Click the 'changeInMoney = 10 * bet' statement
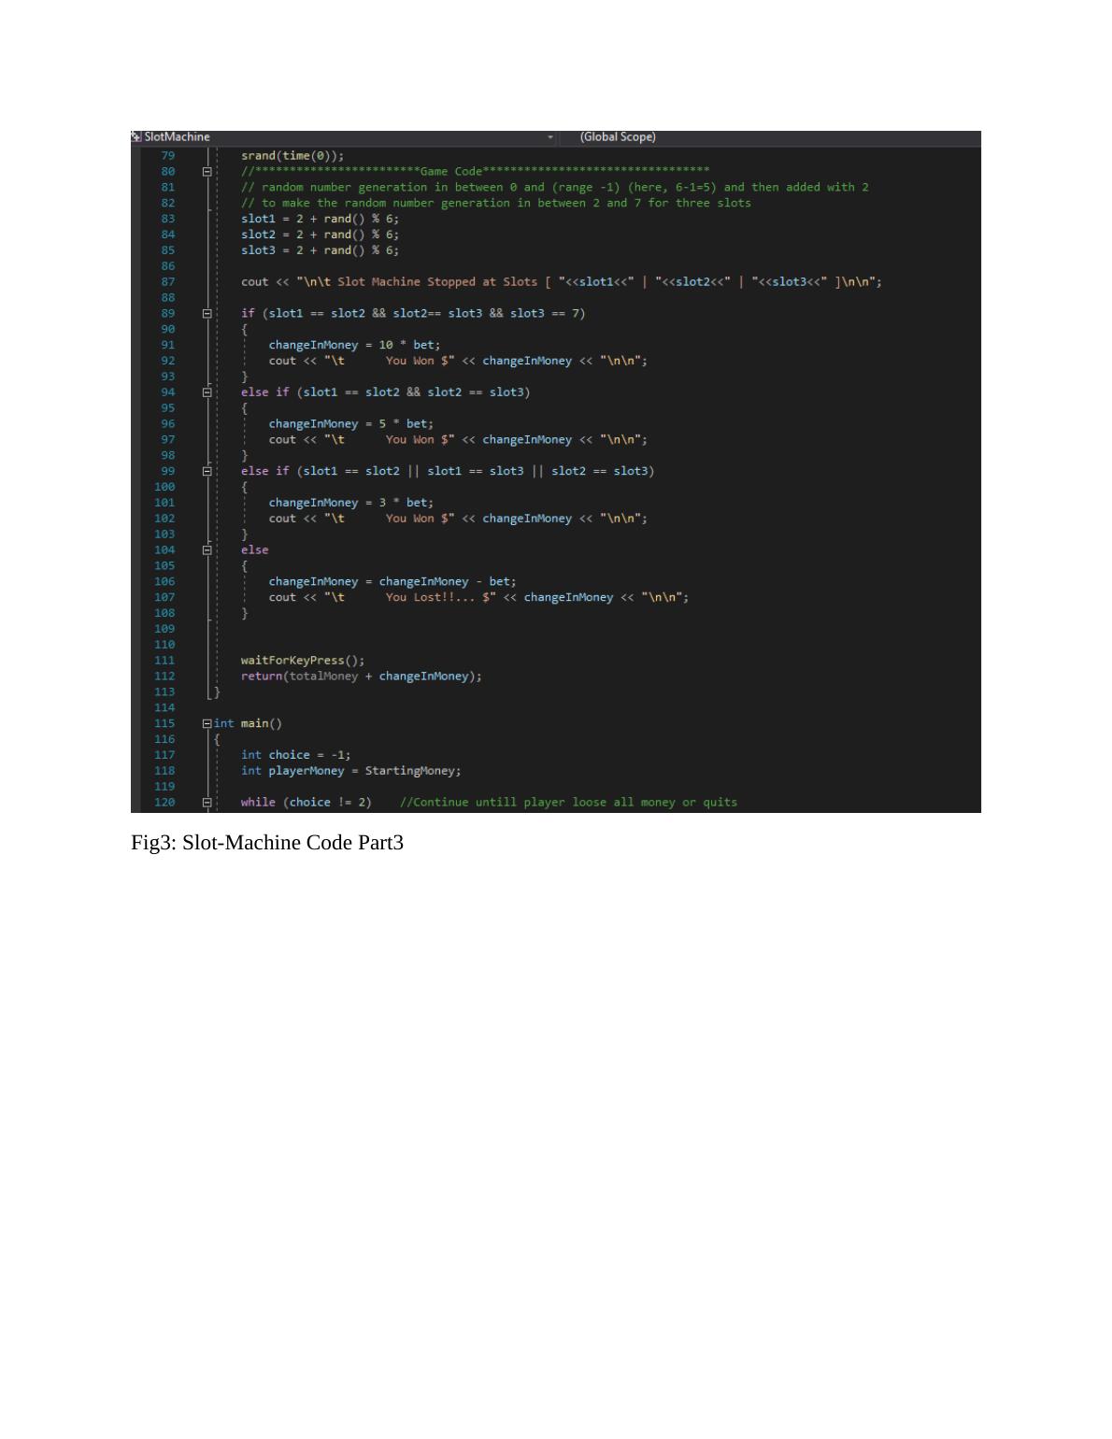Image resolution: width=1112 pixels, height=1439 pixels. pyautogui.click(x=354, y=345)
